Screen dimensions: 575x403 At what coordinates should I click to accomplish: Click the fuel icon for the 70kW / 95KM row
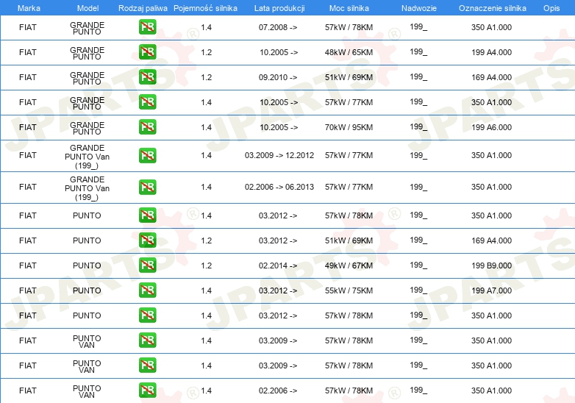147,127
